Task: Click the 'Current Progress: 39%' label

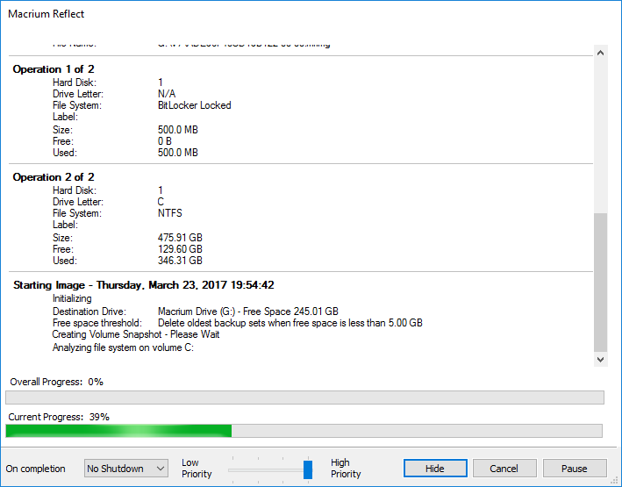Action: pos(59,417)
